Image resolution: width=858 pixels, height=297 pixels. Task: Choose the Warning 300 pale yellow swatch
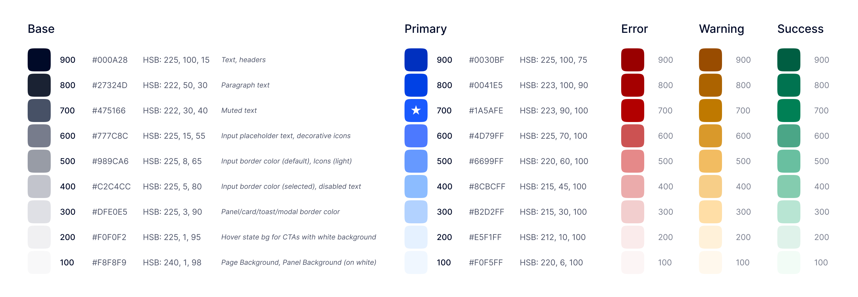click(710, 212)
